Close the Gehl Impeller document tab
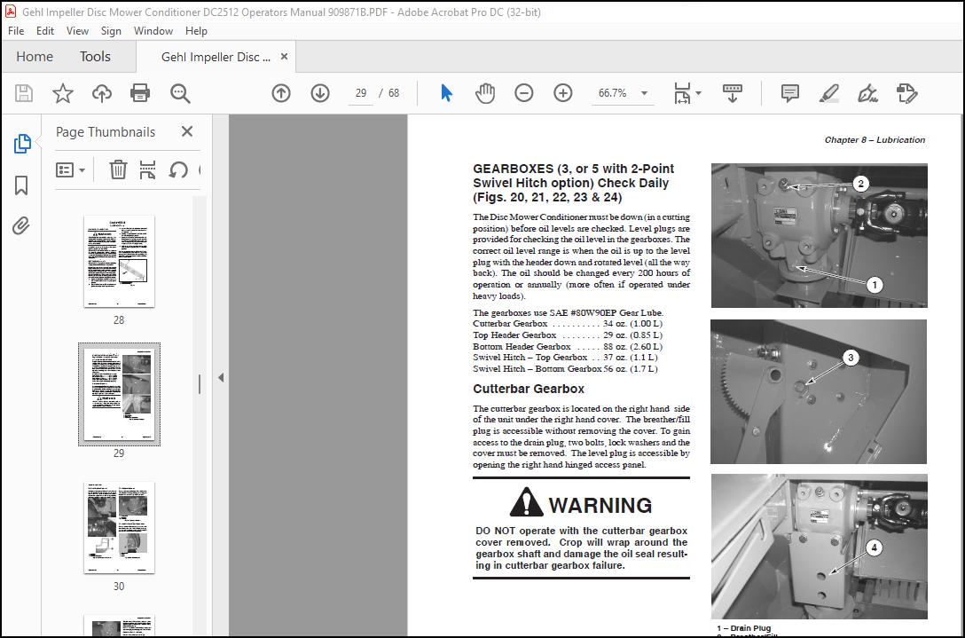The image size is (965, 638). 285,57
